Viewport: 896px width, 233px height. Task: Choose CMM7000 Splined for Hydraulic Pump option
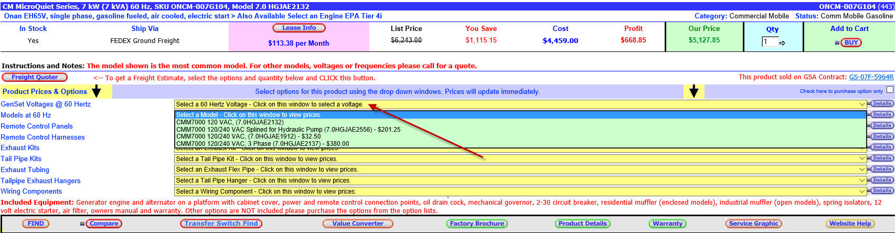289,130
